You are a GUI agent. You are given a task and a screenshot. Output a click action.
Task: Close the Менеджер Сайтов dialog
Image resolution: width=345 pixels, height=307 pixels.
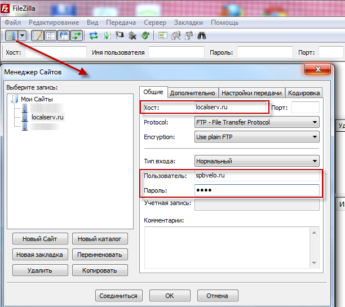click(317, 69)
